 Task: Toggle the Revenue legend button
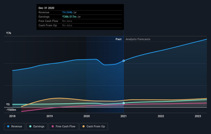pos(15,127)
